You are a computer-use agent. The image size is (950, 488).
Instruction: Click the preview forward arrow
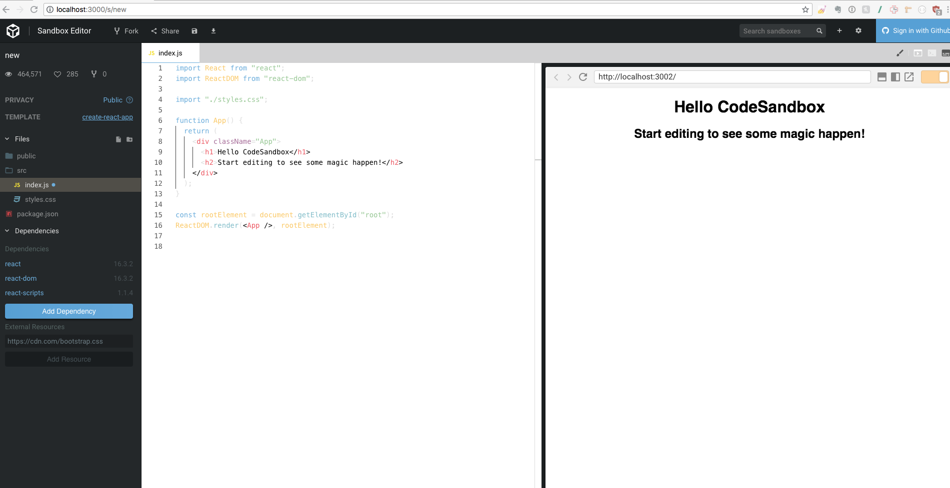coord(569,77)
